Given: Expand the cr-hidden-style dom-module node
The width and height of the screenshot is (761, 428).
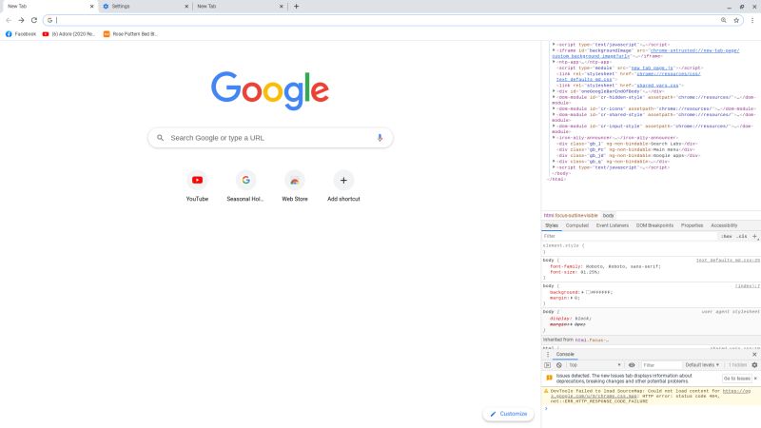Looking at the screenshot, I should (x=554, y=97).
